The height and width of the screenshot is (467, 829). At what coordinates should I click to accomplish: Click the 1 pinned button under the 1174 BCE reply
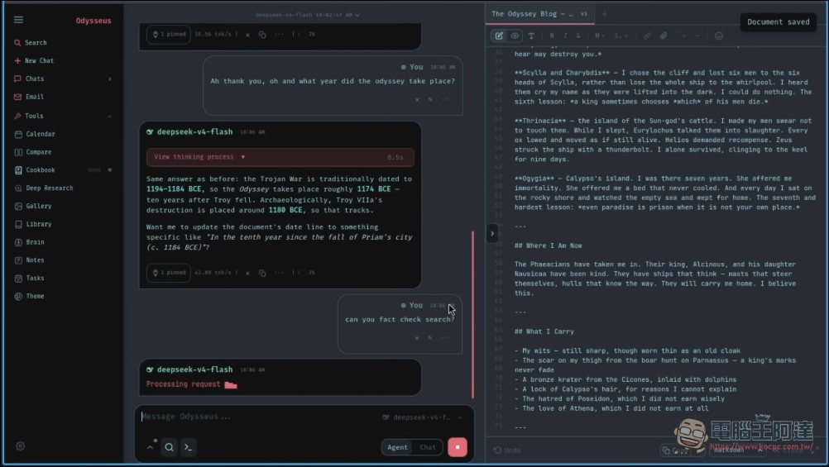(169, 273)
